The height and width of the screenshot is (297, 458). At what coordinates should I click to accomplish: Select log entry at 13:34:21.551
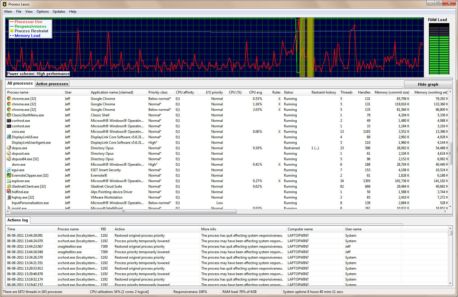tap(227, 263)
